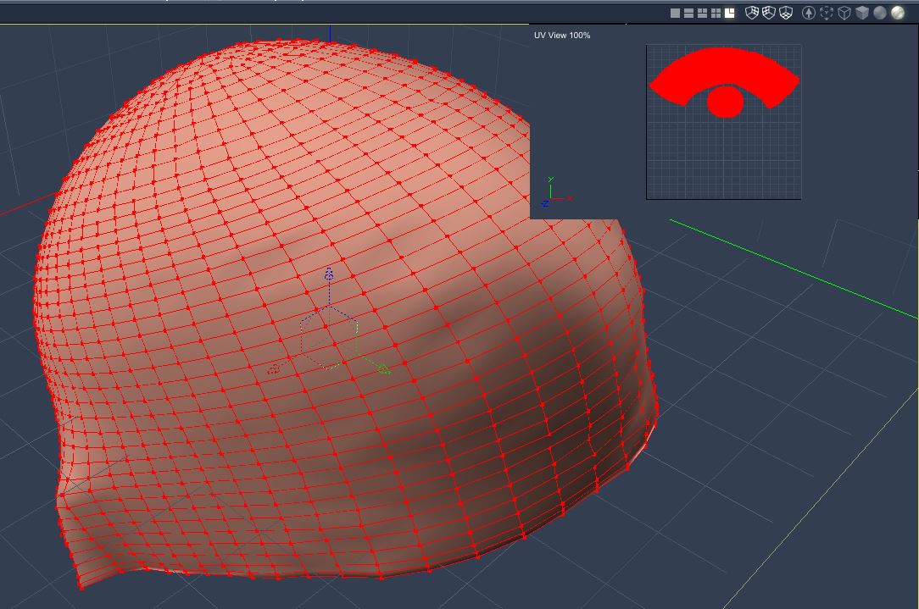919x609 pixels.
Task: Select the highlighted inset-view layout icon
Action: coord(730,13)
